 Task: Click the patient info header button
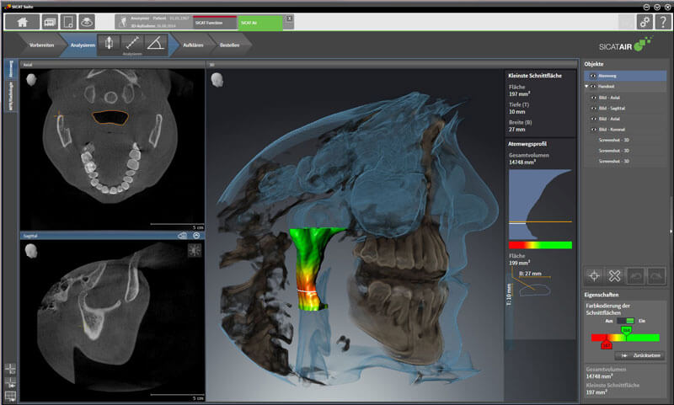tap(153, 22)
